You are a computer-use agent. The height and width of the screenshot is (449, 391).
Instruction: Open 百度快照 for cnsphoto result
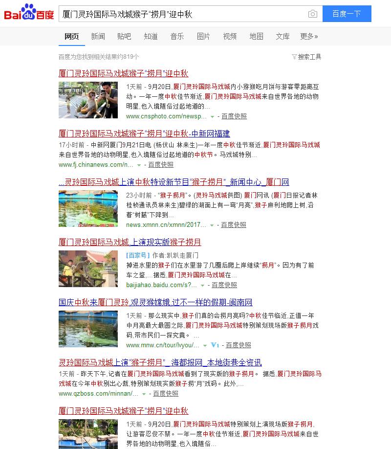pos(234,116)
